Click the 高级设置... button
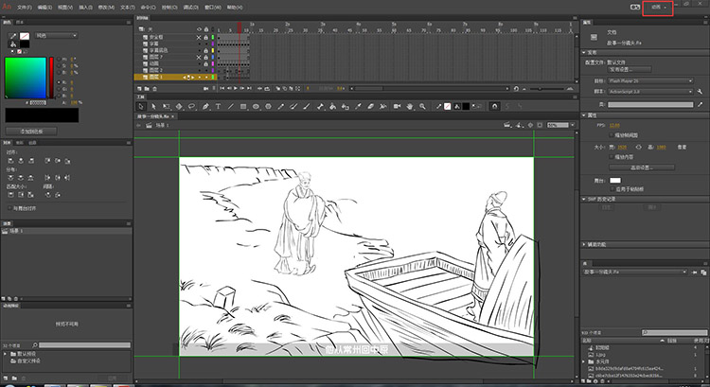This screenshot has height=387, width=710. [642, 167]
